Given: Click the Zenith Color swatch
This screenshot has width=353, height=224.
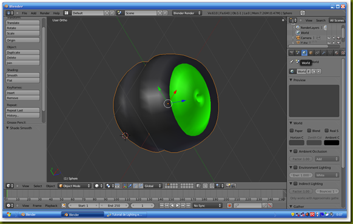Looking at the screenshot, I should [314, 143].
